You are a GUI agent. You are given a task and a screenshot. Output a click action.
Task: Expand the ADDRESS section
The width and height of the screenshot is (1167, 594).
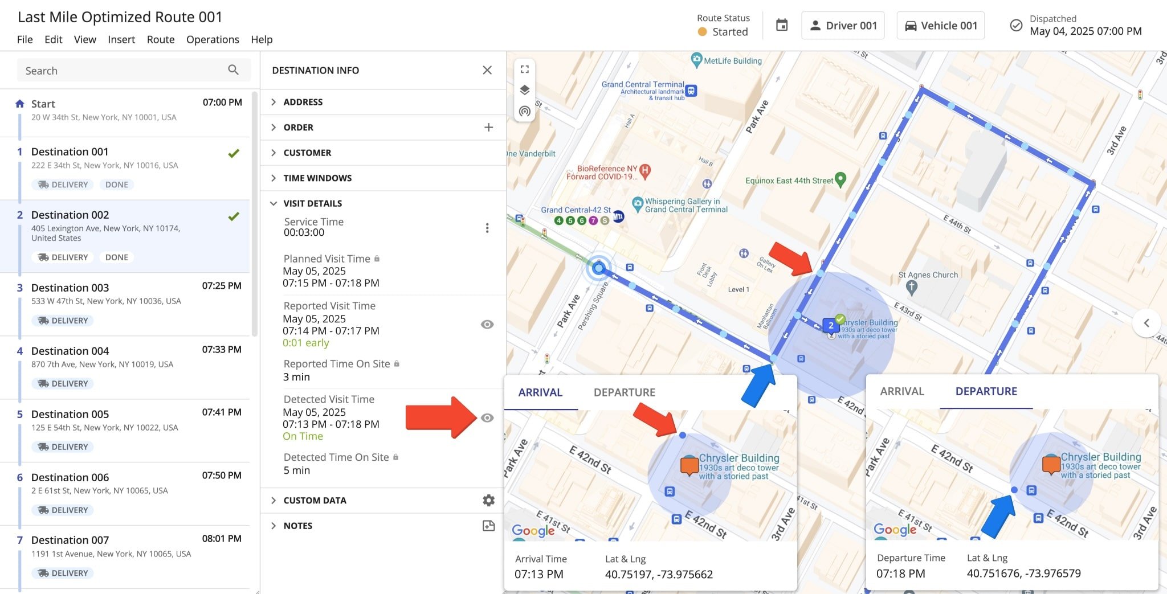tap(383, 102)
